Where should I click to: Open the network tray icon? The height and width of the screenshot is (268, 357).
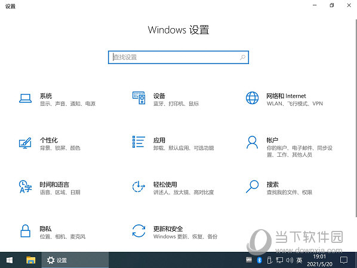(279, 260)
